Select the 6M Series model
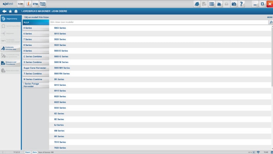273x154 pixels. point(160,131)
